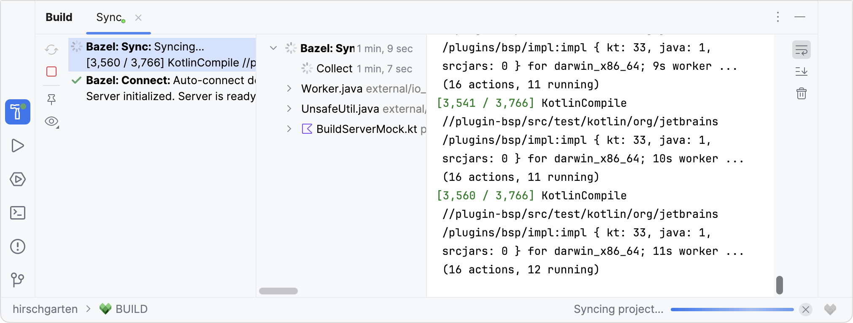Open the Run tool window
853x323 pixels.
(18, 146)
